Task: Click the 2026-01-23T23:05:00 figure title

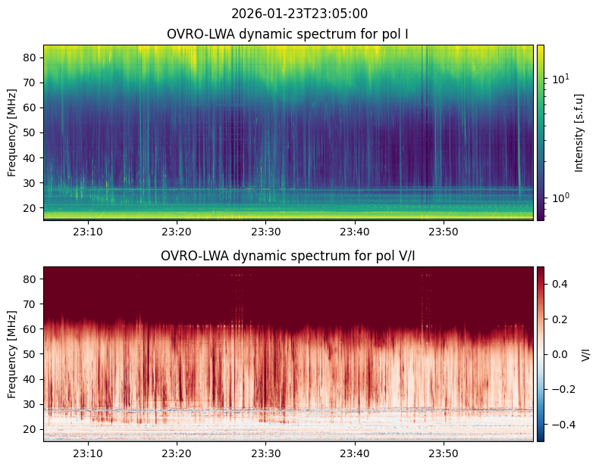Action: [x=299, y=14]
